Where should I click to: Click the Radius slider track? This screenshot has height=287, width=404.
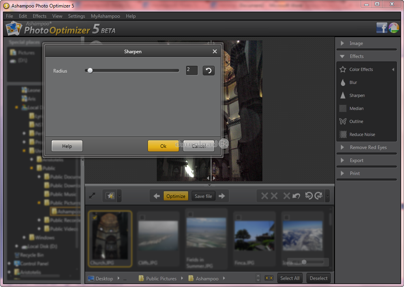pos(132,71)
